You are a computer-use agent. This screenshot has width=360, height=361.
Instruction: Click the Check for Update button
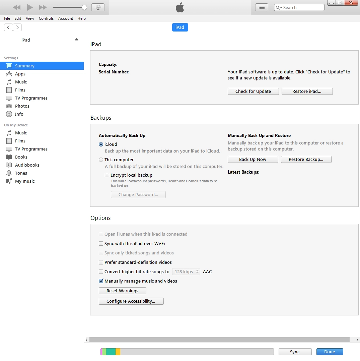pos(253,92)
